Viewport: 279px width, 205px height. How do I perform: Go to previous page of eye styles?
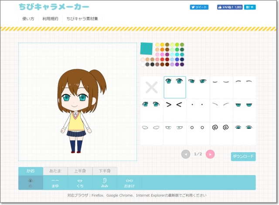pyautogui.click(x=186, y=154)
